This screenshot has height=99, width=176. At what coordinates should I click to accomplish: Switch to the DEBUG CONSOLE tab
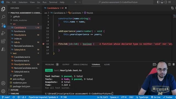80,64
